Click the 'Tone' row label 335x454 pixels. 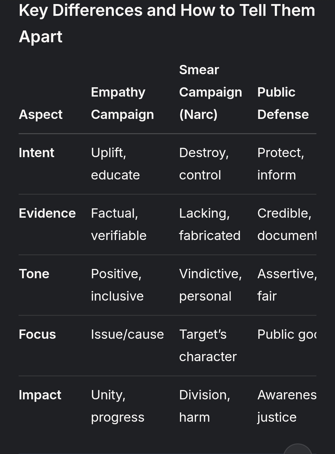tap(34, 274)
